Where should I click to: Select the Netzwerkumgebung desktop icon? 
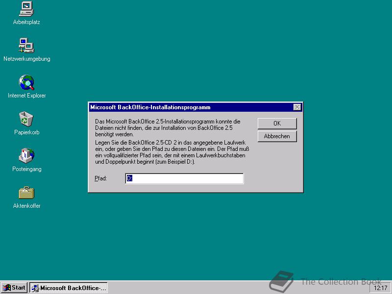click(26, 45)
